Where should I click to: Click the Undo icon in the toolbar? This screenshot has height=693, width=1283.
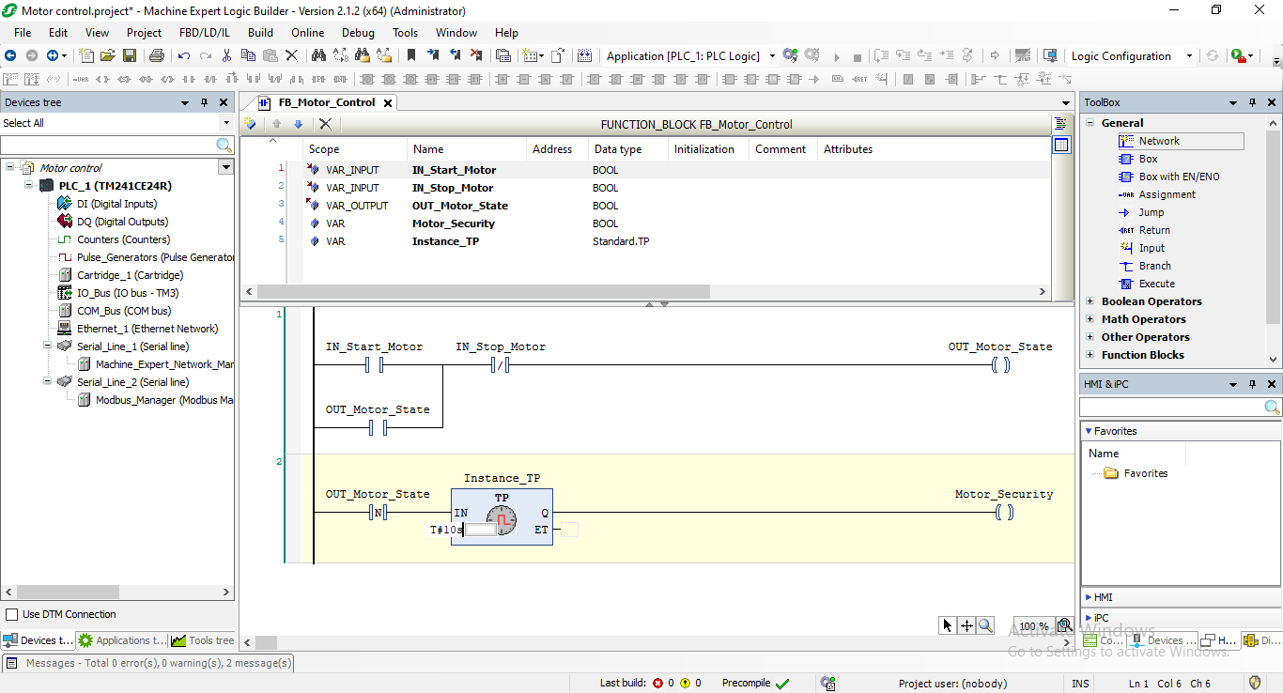pyautogui.click(x=184, y=55)
